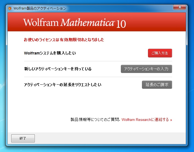Click the ご購入方法 purchase button
194x152 pixels.
[160, 53]
